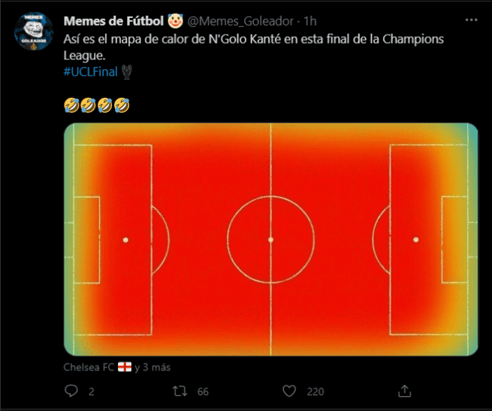Open the share icon for this tweet

click(x=404, y=391)
